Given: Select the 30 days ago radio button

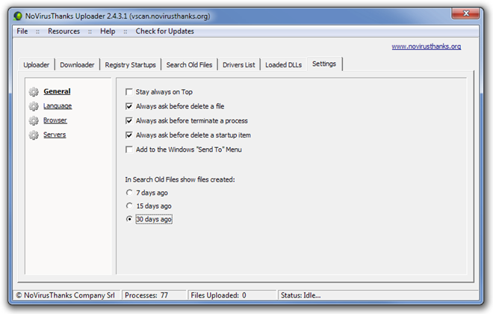Looking at the screenshot, I should (x=129, y=219).
